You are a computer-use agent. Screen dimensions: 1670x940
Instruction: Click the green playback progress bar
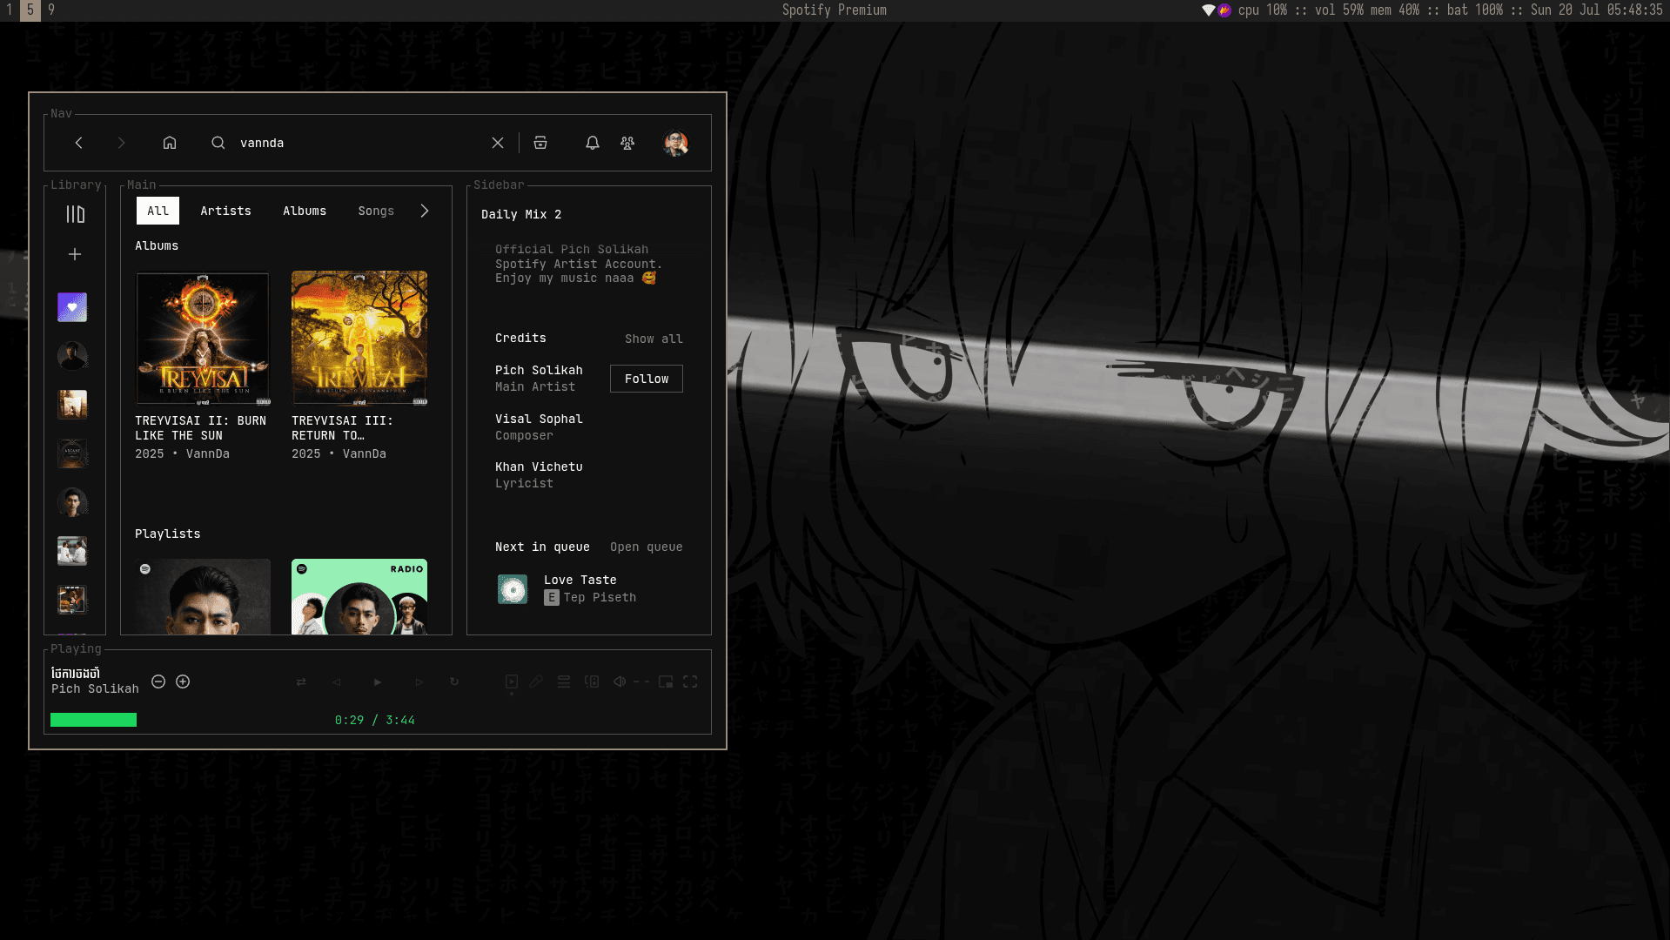click(x=93, y=720)
